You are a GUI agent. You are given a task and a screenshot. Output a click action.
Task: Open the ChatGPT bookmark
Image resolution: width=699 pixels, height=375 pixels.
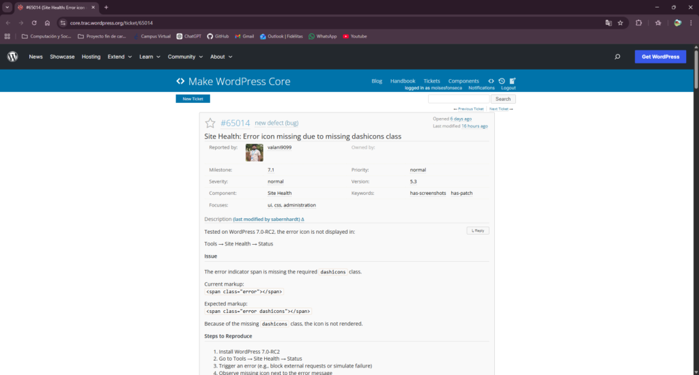(x=188, y=37)
